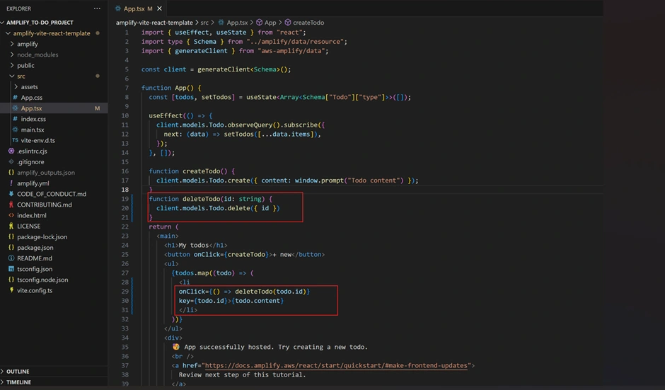Close the App.tsx editor tab
665x390 pixels.
tap(159, 8)
